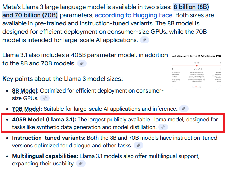Click the underlined '70B Model' term
The width and height of the screenshot is (229, 171).
coord(26,109)
